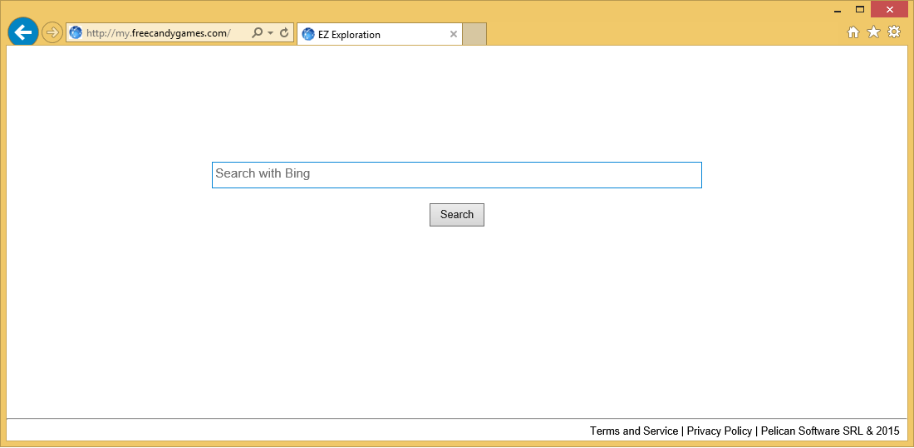
Task: Select the my.freecandygames.com URL text
Action: coord(159,33)
